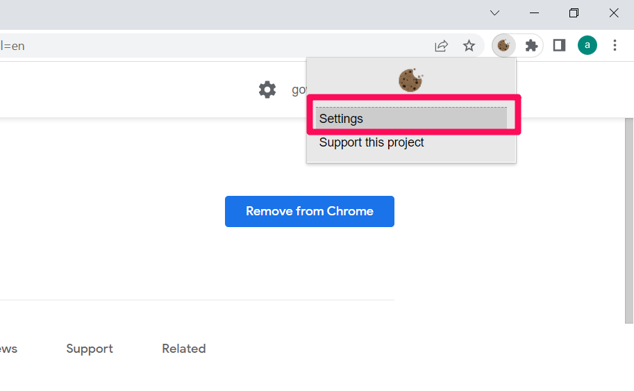Open the Support tab on the store page
Screen dimensions: 634x391
point(90,349)
